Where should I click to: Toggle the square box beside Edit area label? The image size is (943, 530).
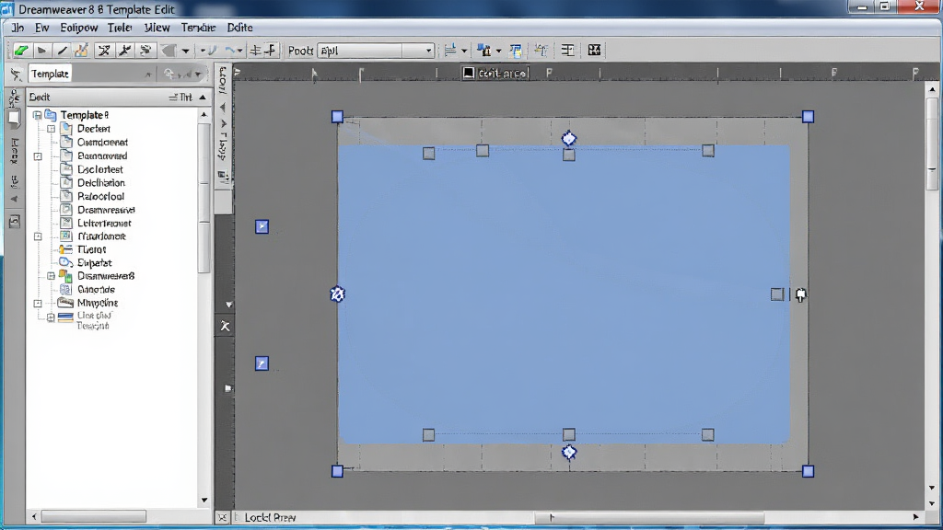[x=469, y=74]
